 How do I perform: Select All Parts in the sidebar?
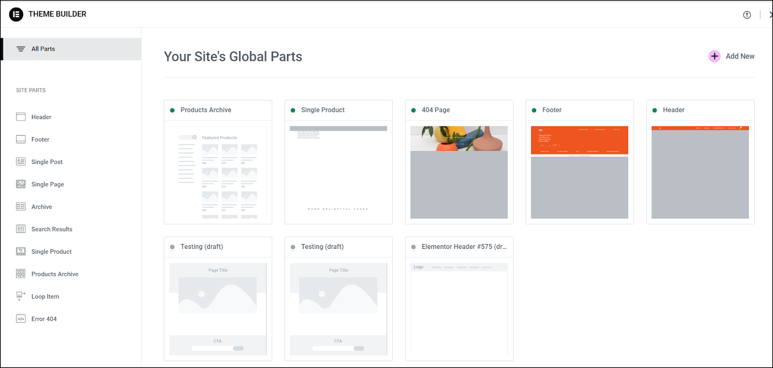43,49
